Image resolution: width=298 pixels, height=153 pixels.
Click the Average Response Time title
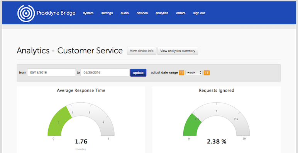(x=81, y=90)
